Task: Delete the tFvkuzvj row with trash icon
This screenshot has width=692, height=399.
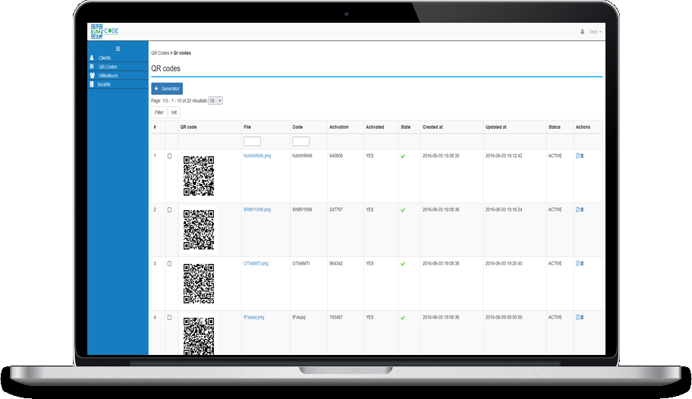Action: tap(582, 317)
